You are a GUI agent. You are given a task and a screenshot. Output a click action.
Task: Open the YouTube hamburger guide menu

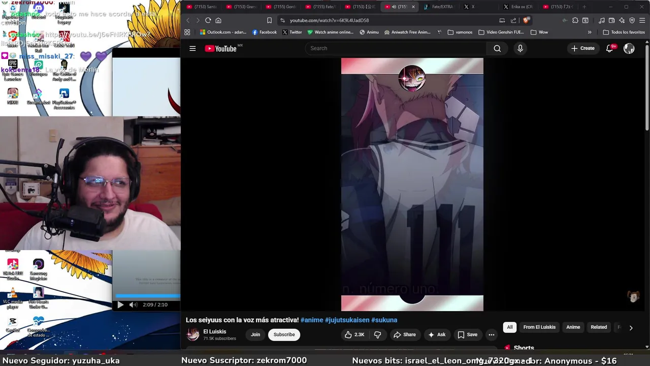point(192,48)
